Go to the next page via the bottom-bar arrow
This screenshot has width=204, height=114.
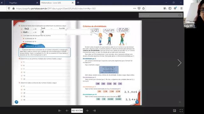[x=87, y=111]
